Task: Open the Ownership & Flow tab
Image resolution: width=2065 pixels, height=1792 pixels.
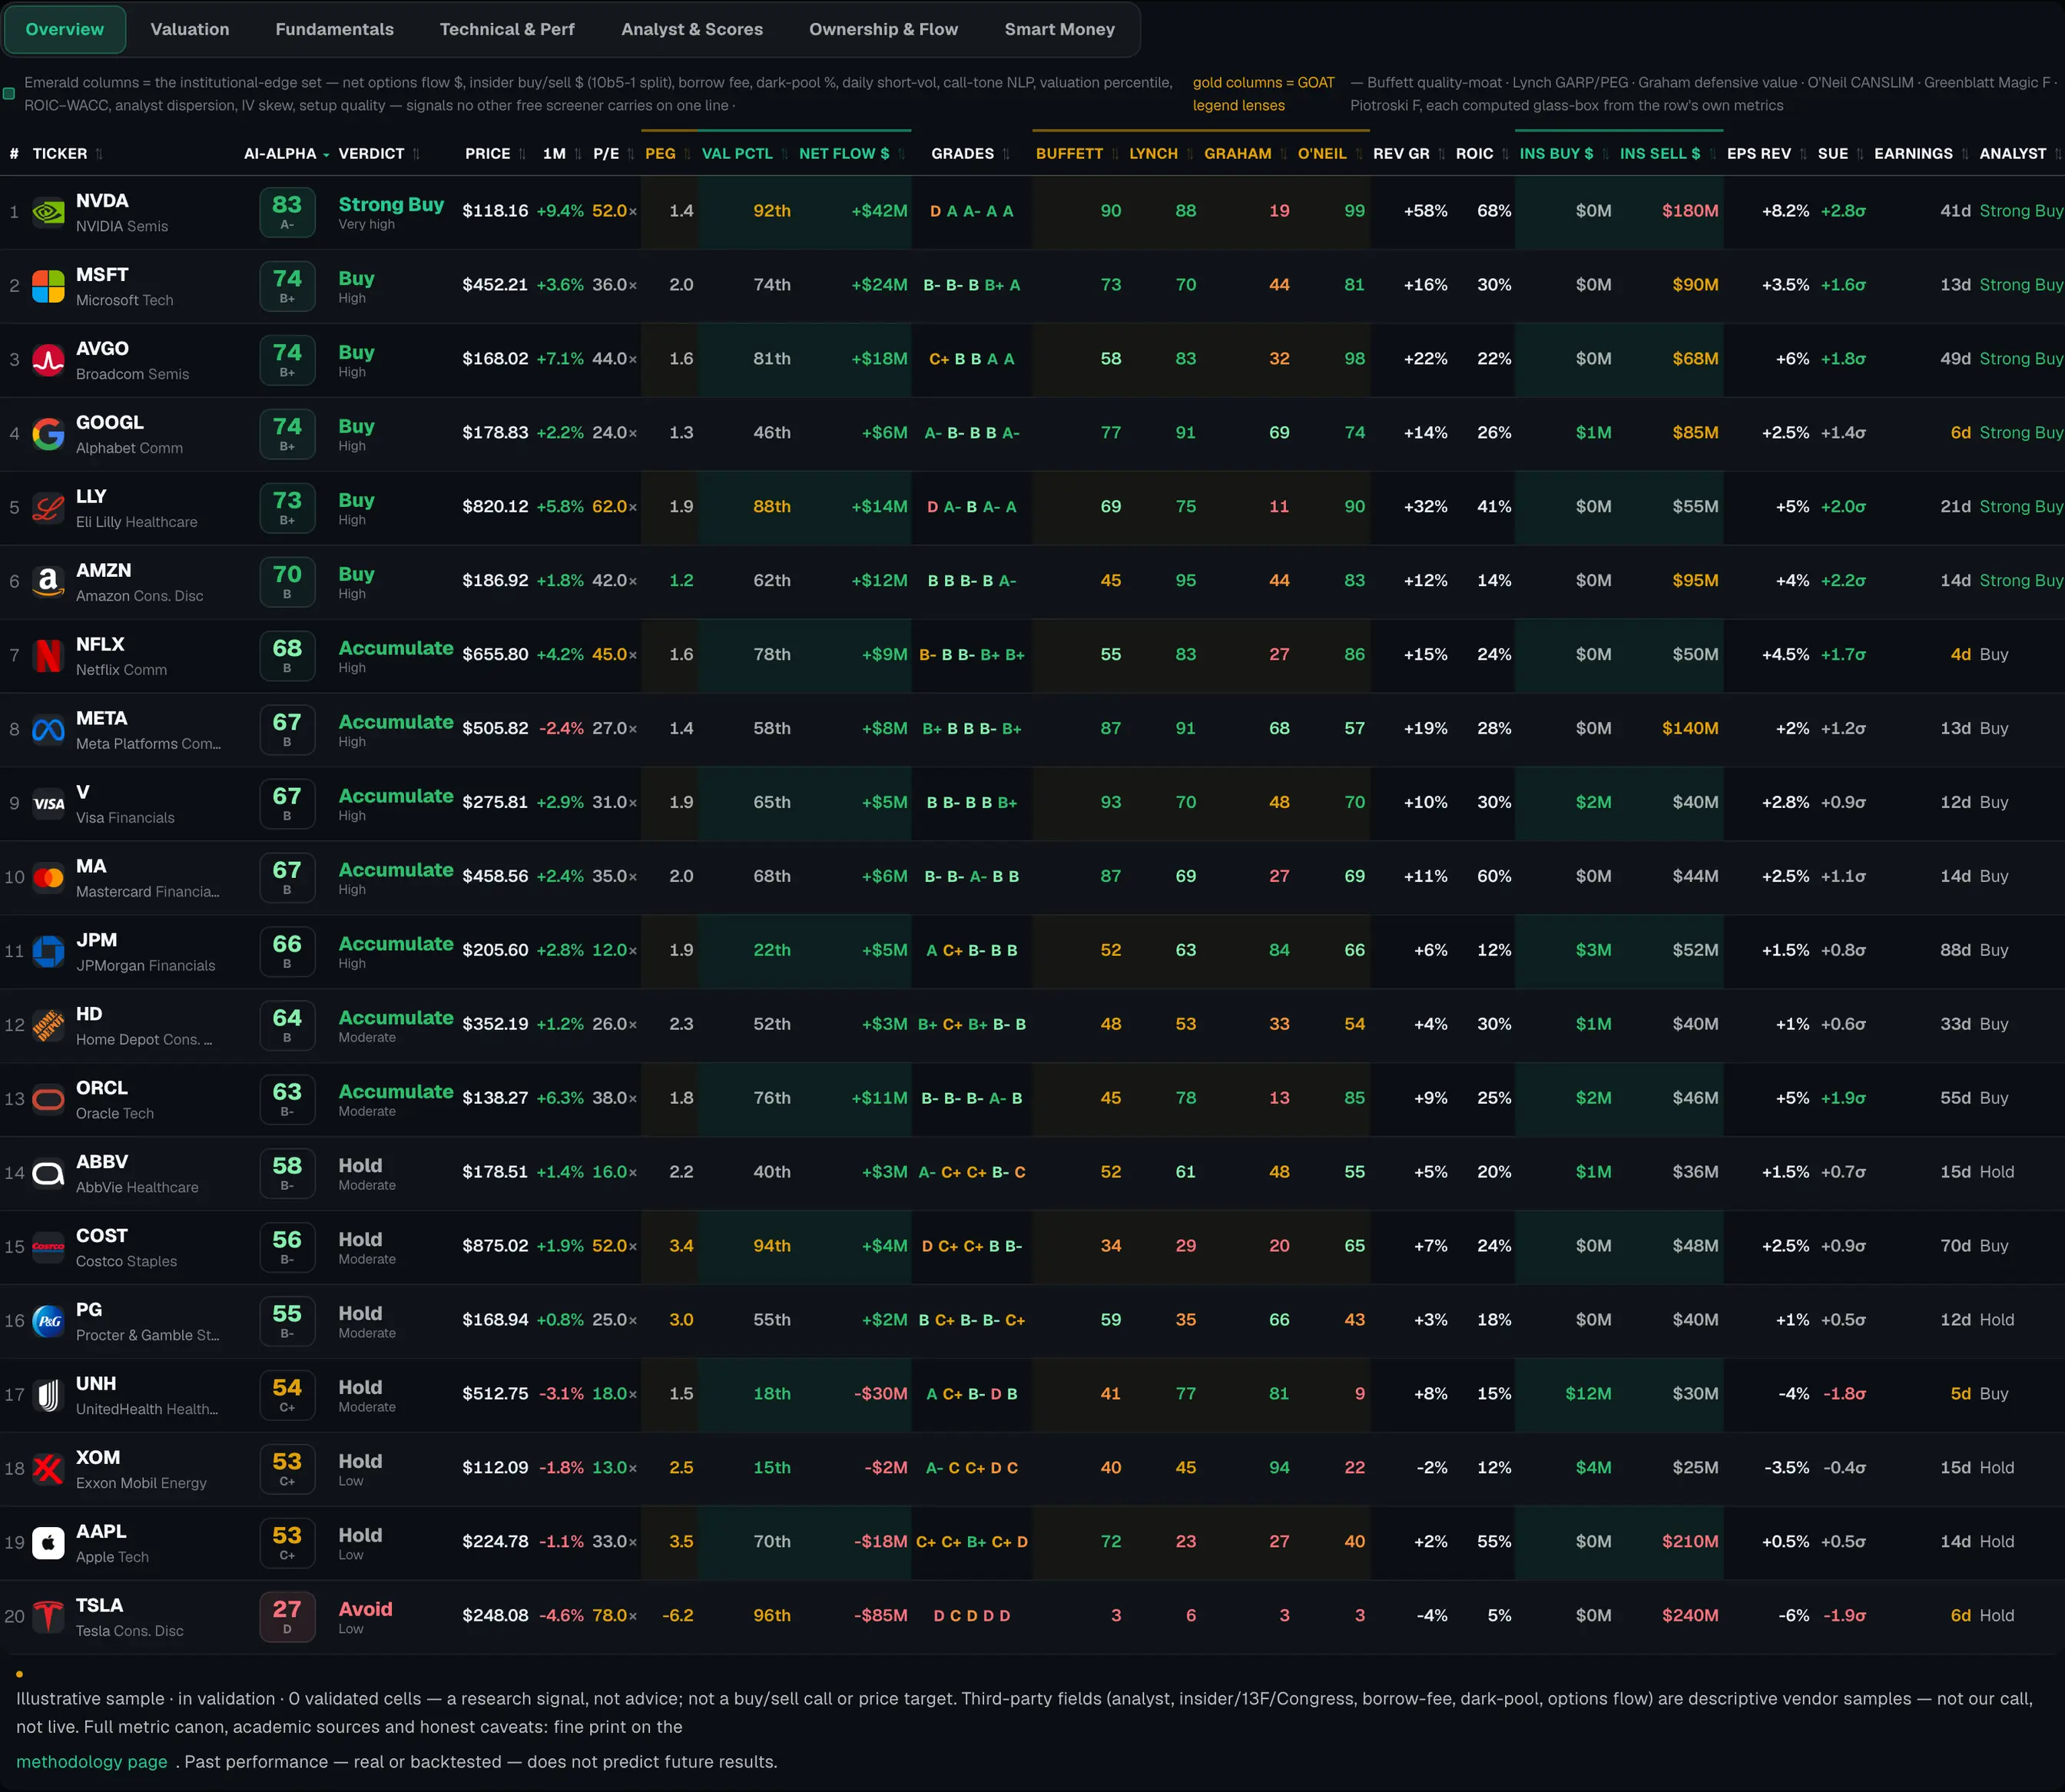Action: (883, 29)
